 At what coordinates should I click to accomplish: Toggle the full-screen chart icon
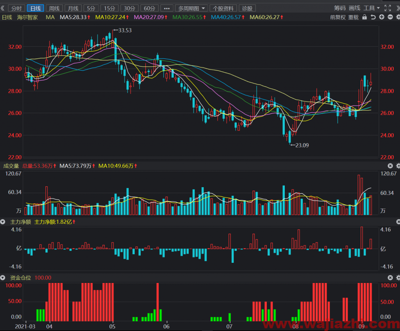click(x=387, y=8)
